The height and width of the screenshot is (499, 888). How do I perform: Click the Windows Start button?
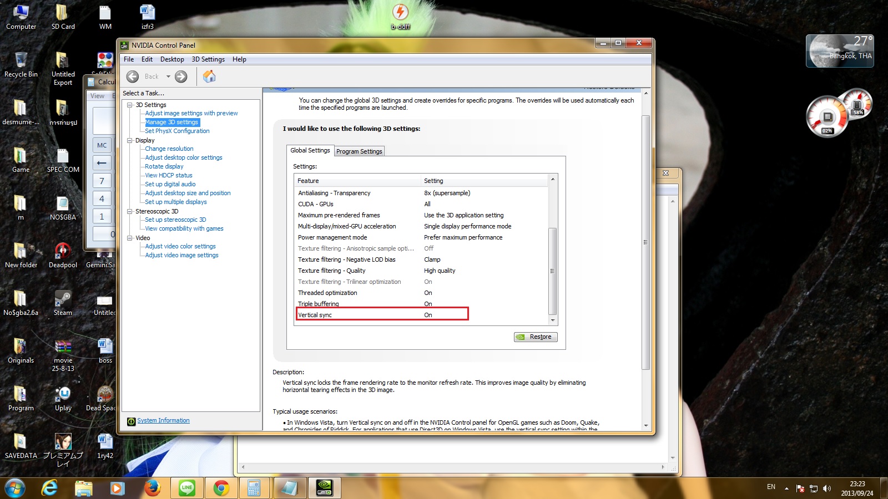tap(16, 488)
